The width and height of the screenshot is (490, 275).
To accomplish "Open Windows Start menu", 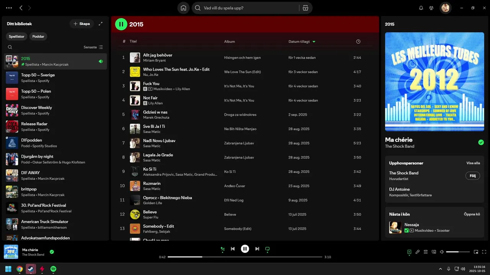I will 8,269.
